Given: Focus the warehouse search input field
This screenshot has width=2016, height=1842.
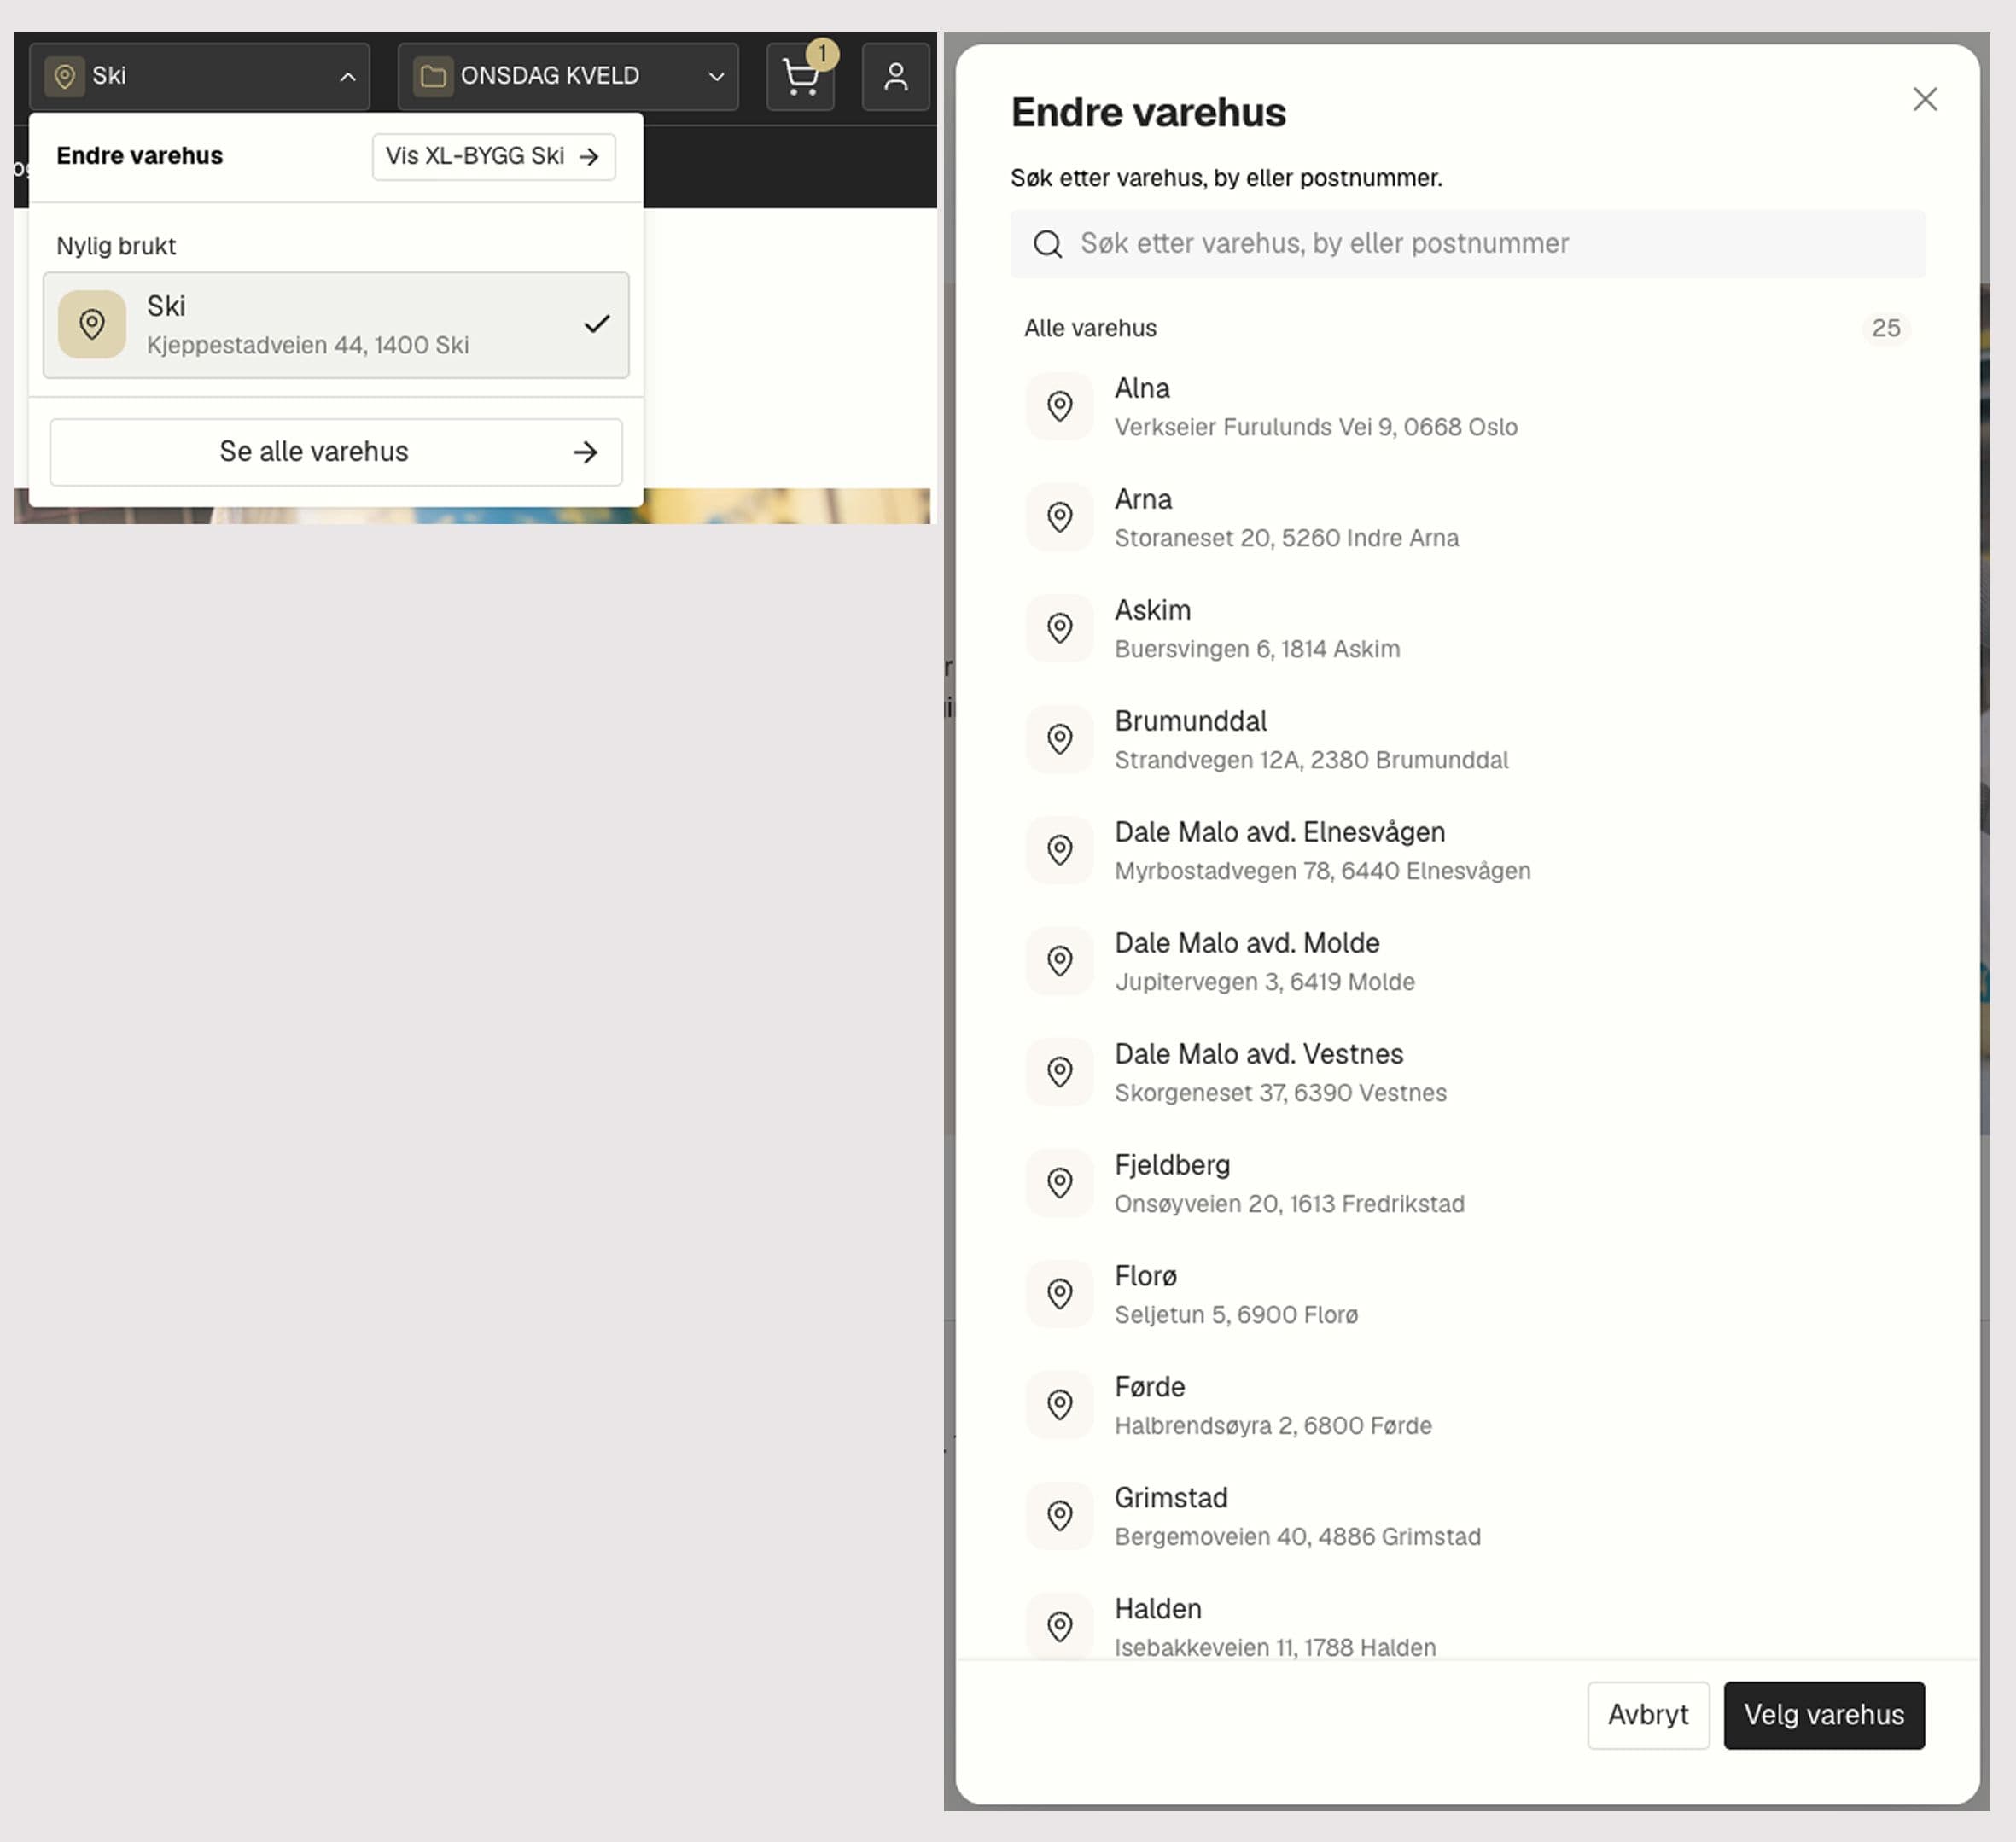Looking at the screenshot, I should pyautogui.click(x=1467, y=244).
